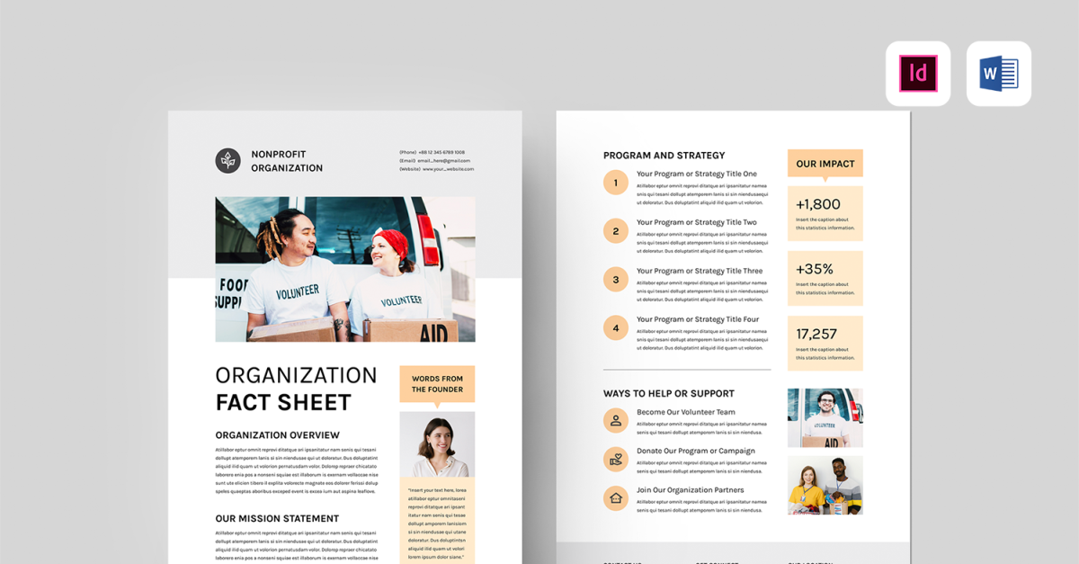Screen dimensions: 1079x564
Task: Expand the +1,800 statistics box
Action: coord(825,213)
